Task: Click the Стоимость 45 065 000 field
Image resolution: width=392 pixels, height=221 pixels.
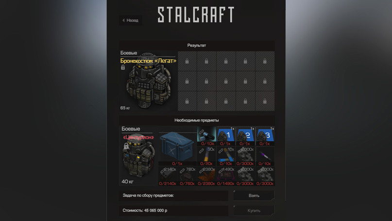Action: [x=173, y=210]
